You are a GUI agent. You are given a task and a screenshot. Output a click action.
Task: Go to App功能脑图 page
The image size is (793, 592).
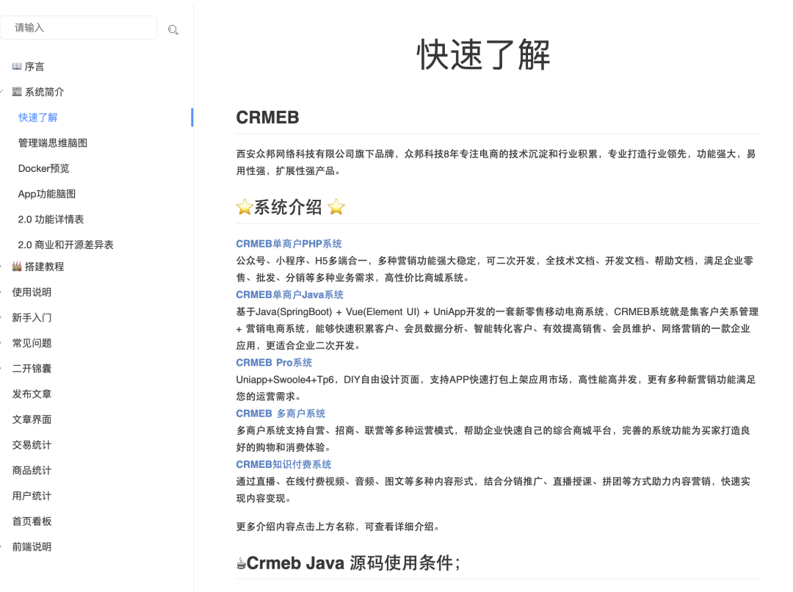pyautogui.click(x=46, y=194)
